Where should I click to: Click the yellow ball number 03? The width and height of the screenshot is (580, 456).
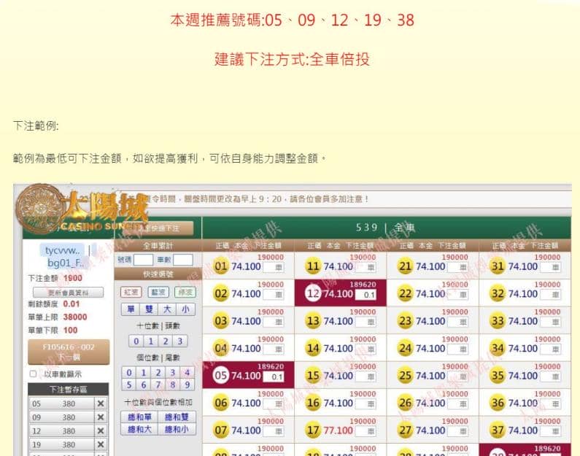[221, 321]
